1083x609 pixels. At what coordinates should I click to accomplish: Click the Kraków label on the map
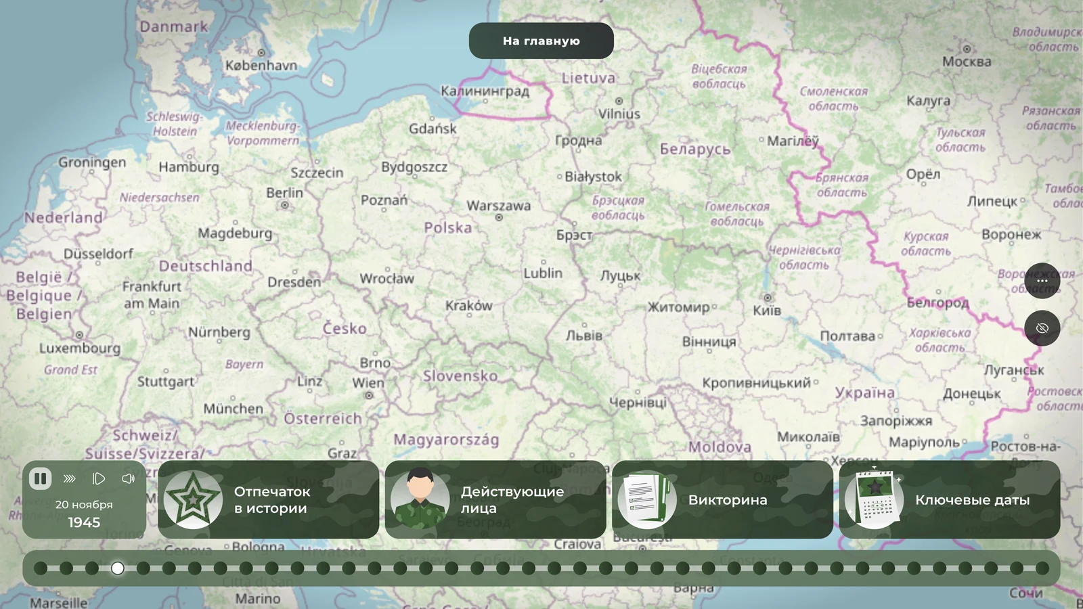pyautogui.click(x=469, y=306)
